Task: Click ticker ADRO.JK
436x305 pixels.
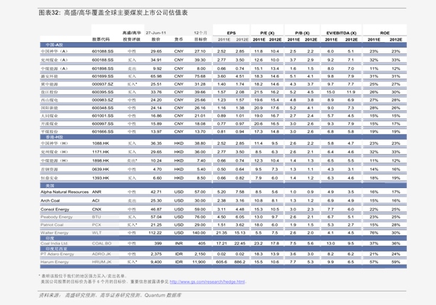Action: 102,254
